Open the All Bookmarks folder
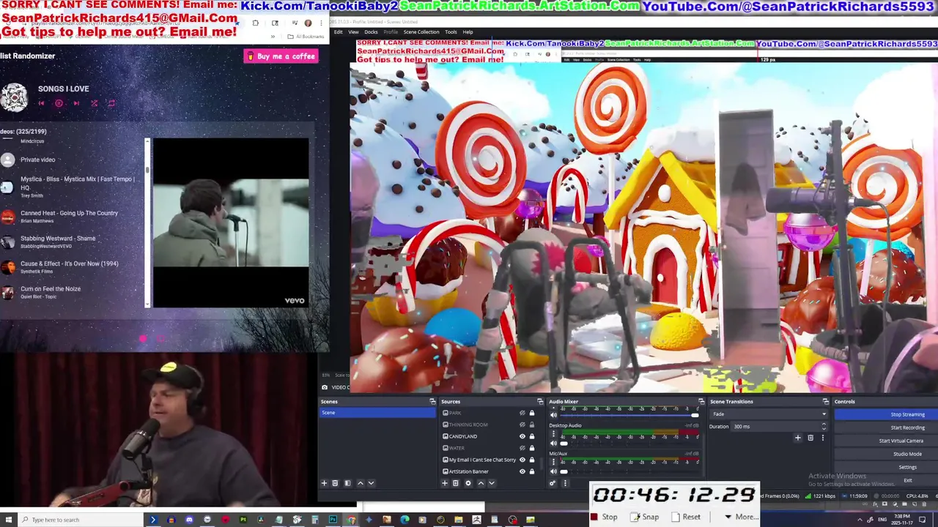Image resolution: width=938 pixels, height=527 pixels. point(306,37)
